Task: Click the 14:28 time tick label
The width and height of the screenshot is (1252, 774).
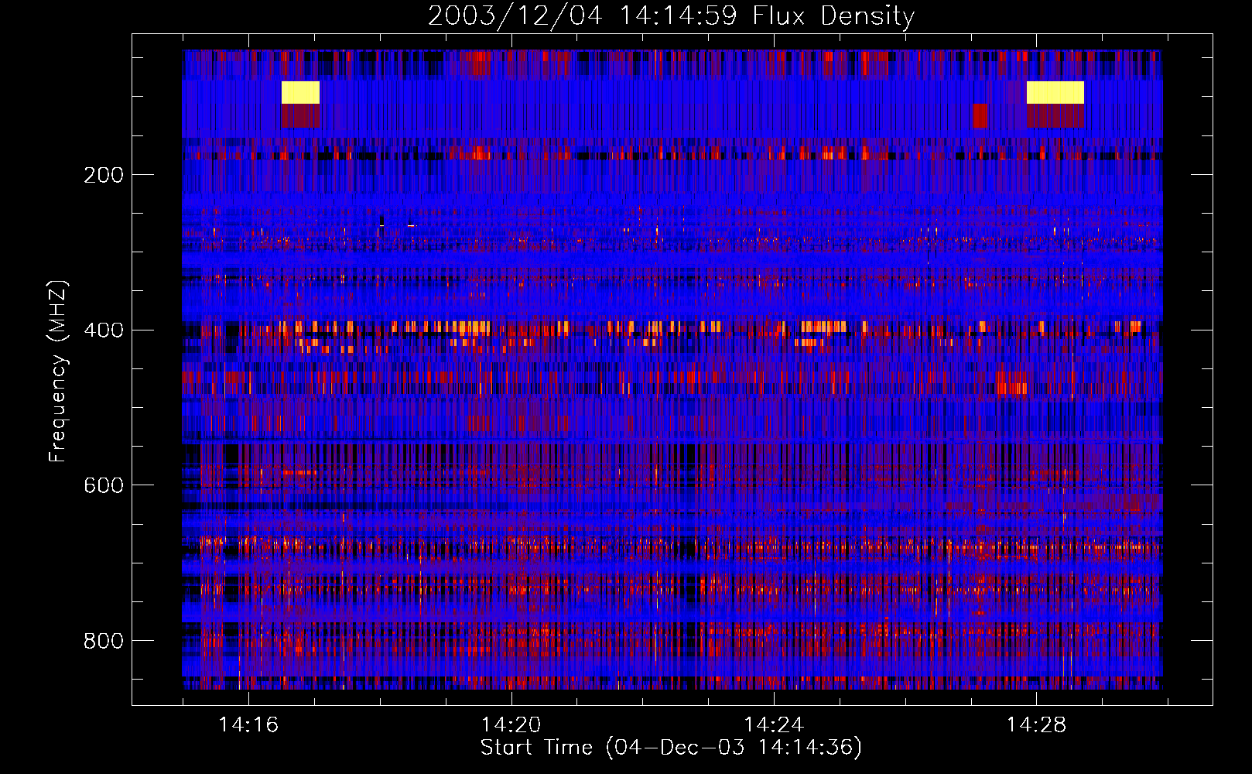Action: (1035, 724)
